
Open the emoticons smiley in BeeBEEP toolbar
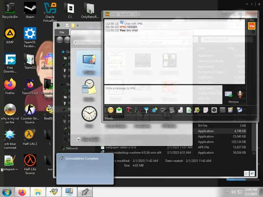tap(110, 110)
